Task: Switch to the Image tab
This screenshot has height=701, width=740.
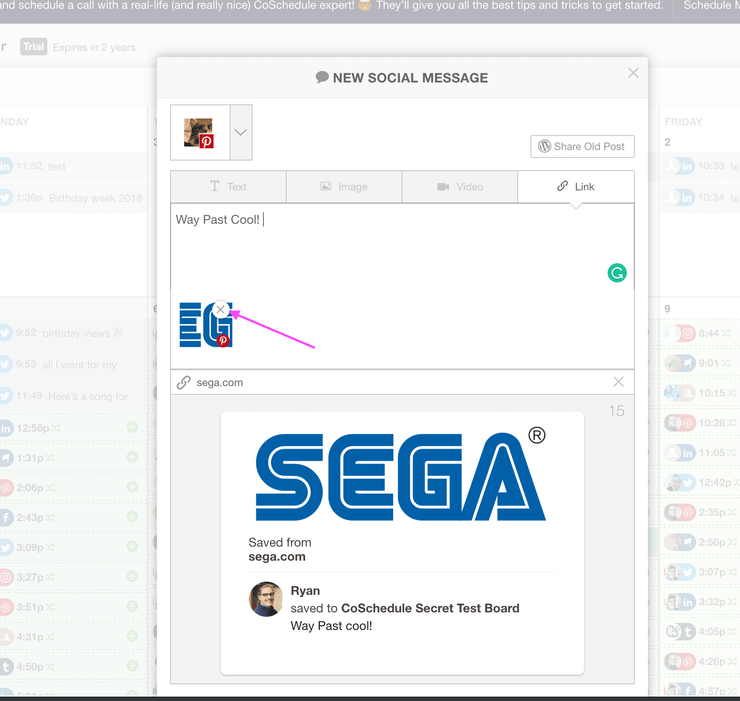Action: (344, 187)
